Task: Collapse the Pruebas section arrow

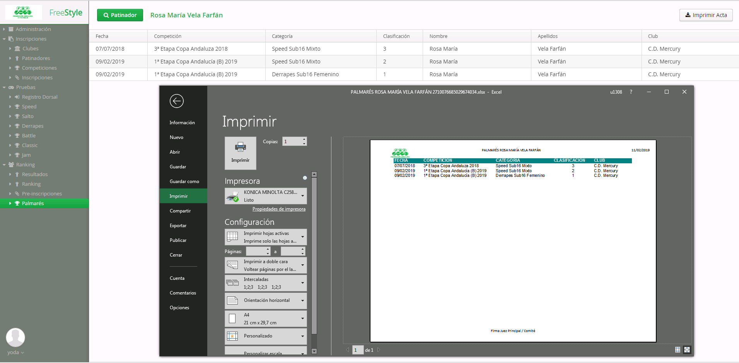Action: coord(4,87)
